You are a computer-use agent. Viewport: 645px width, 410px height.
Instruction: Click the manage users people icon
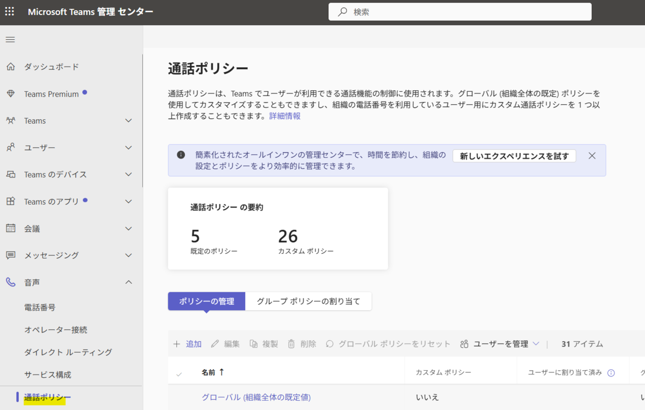(464, 344)
